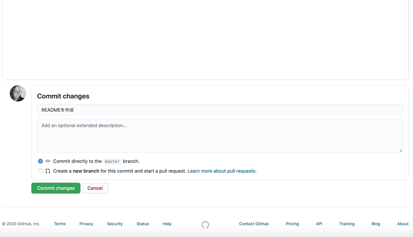Open the user avatar beside Commit changes
Screen dimensions: 413x237
point(18,93)
